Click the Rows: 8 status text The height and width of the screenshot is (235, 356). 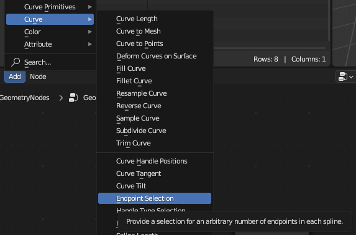(x=266, y=59)
